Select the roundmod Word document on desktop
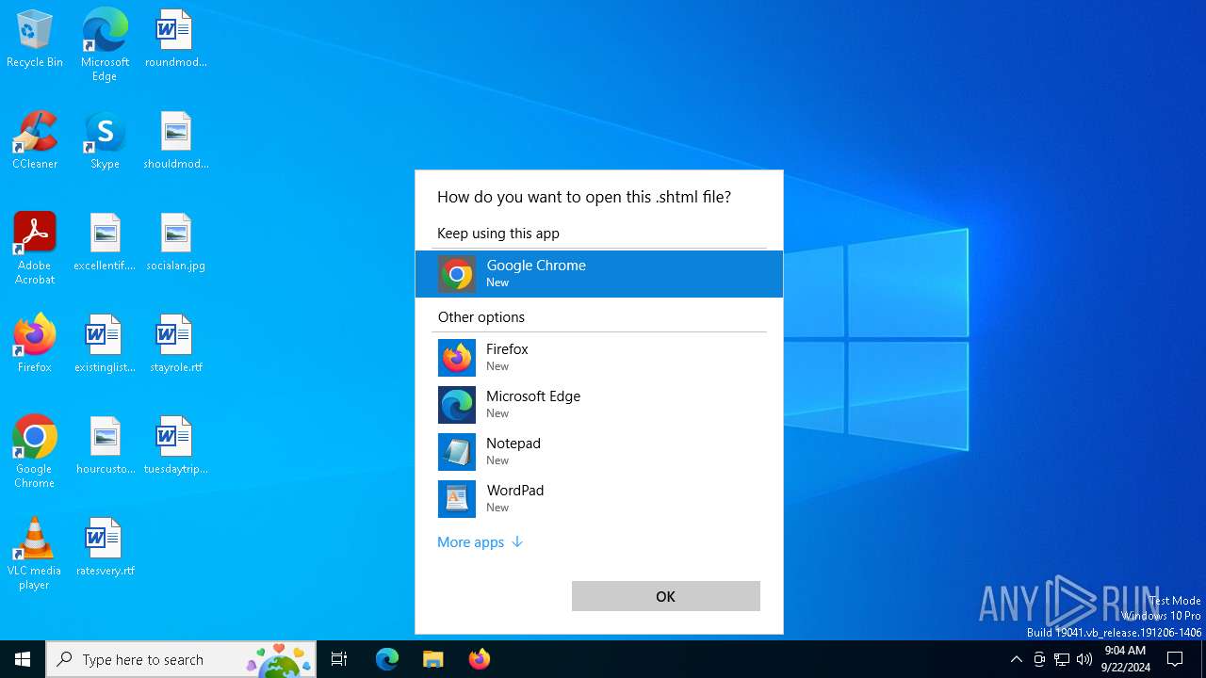Screen dimensions: 1206x678 click(x=175, y=40)
